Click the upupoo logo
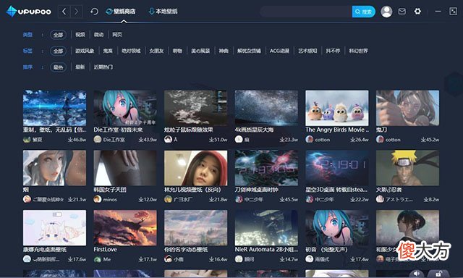Viewport: 463px width, 278px height. coord(29,12)
